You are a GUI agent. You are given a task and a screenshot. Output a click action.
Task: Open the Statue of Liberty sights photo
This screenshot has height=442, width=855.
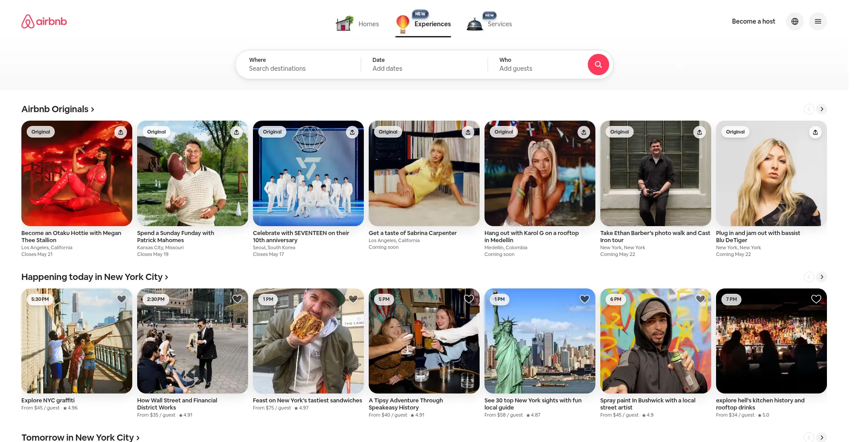(540, 341)
